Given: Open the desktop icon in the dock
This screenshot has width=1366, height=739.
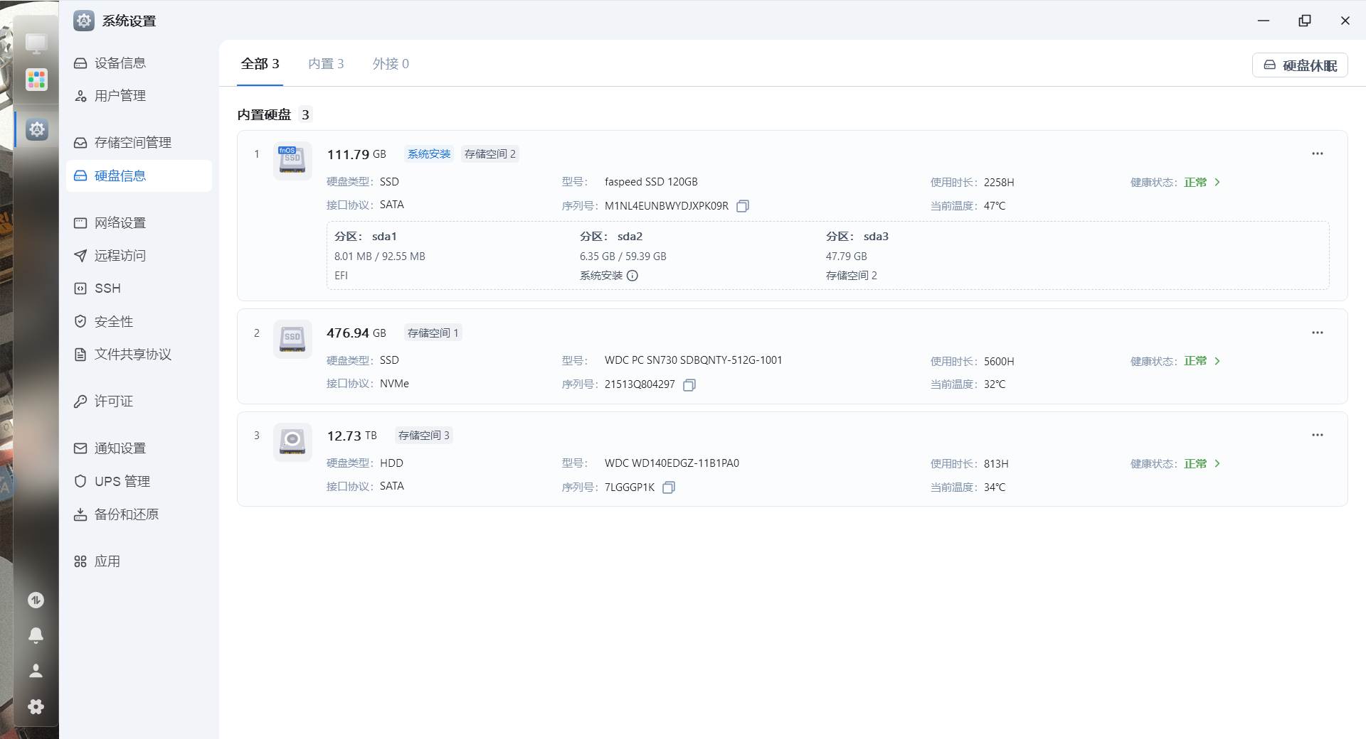Looking at the screenshot, I should click(36, 43).
